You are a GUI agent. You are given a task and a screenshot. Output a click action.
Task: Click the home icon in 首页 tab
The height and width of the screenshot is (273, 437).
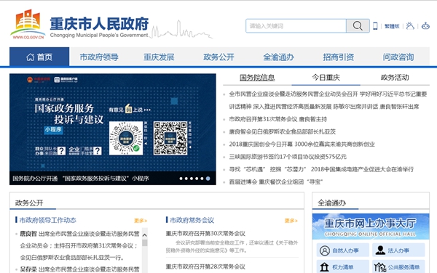[30, 57]
